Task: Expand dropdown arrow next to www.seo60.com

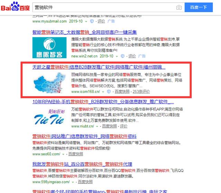Action: [63, 154]
